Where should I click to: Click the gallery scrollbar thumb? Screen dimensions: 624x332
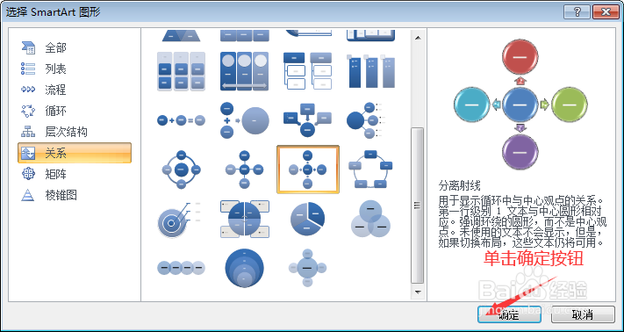(418, 205)
